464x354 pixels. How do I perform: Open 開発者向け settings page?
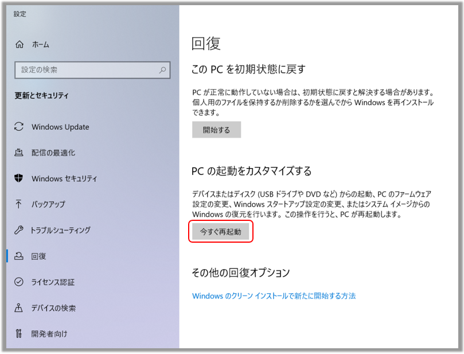click(x=49, y=334)
